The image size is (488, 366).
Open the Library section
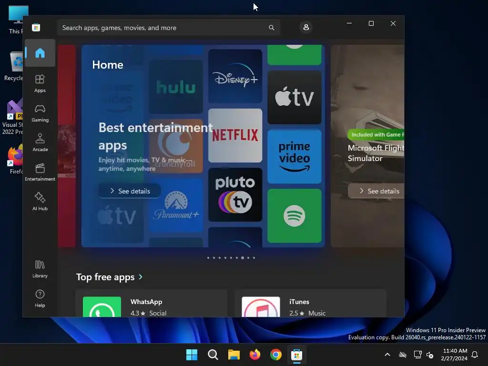click(x=40, y=269)
